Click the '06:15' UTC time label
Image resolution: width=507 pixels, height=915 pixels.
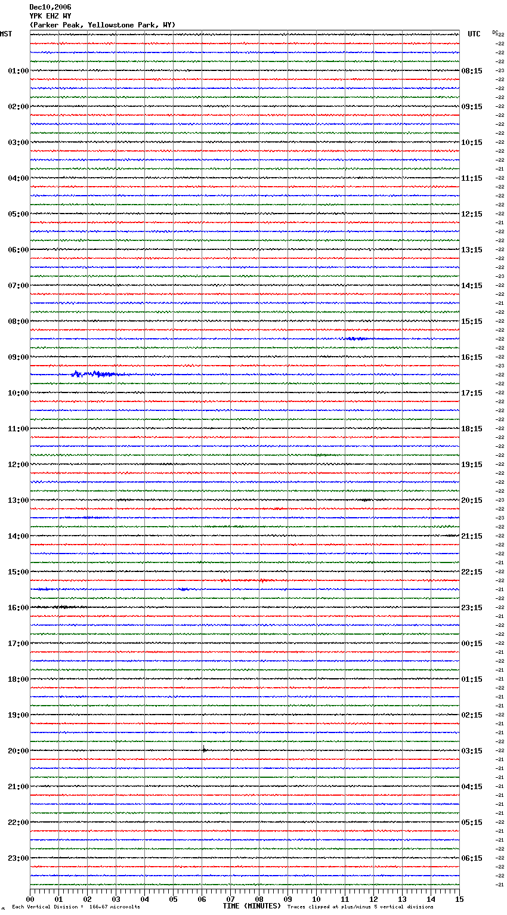point(472,858)
